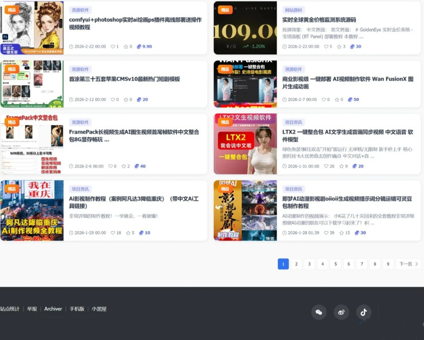Open 商业影视级 Wan FusionX post title
This screenshot has width=424, height=340.
click(x=348, y=82)
